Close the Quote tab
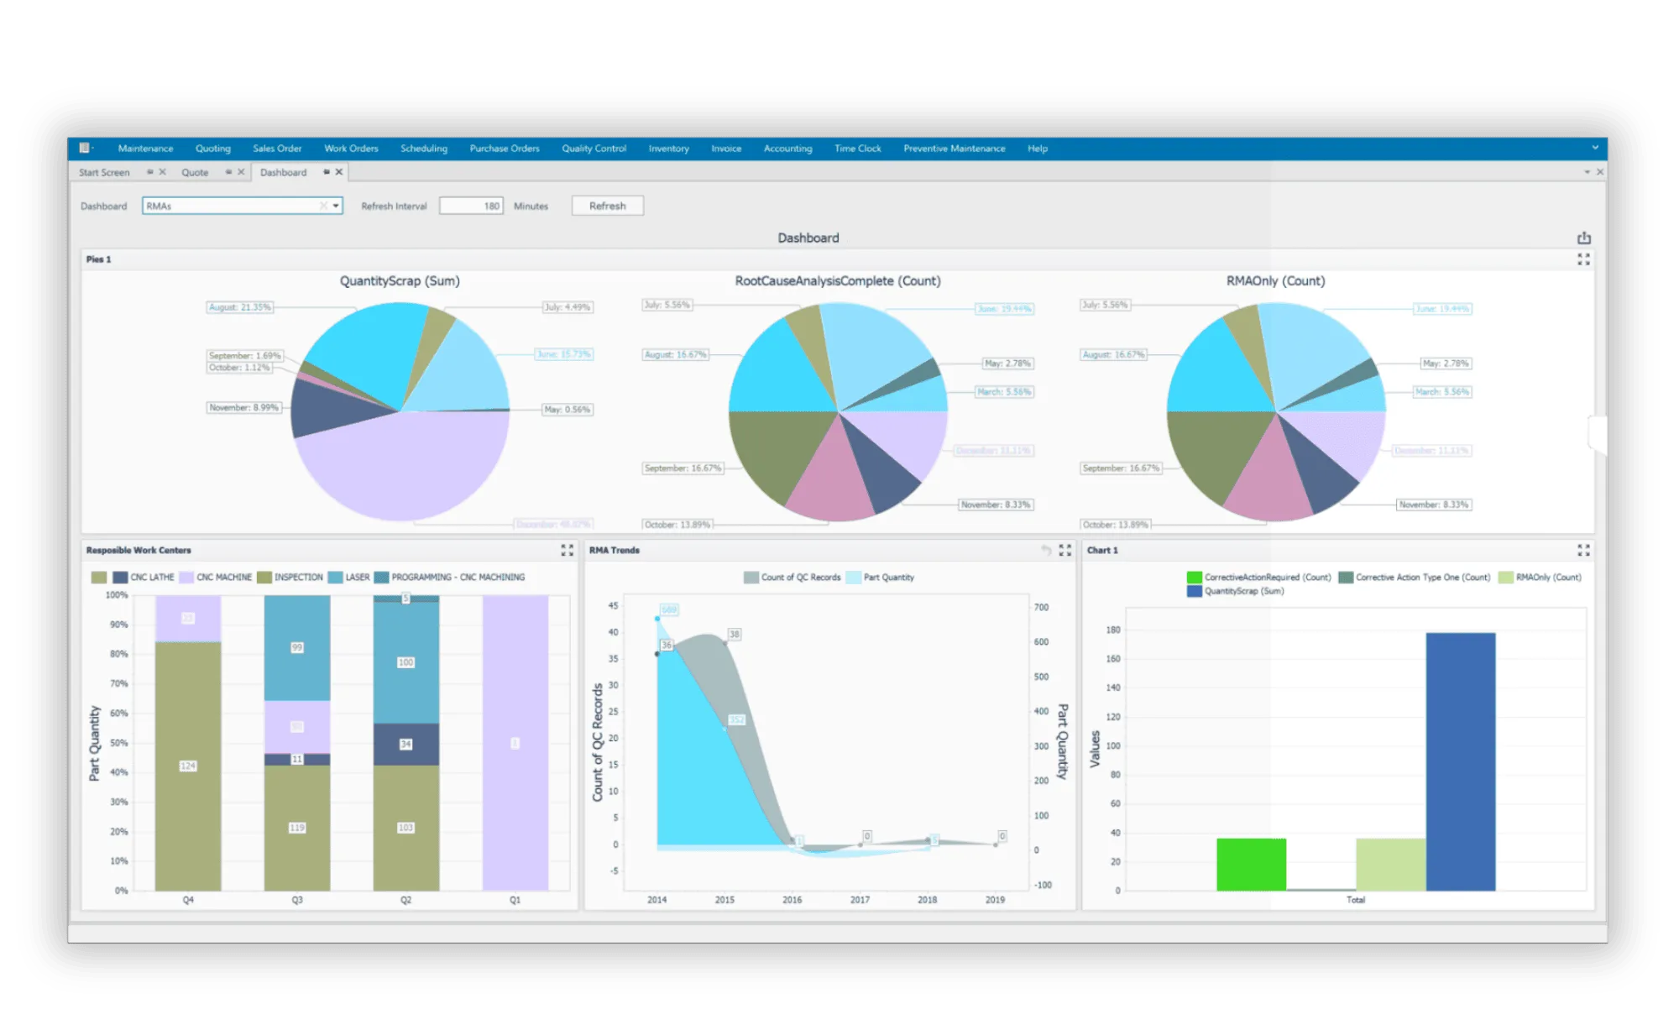The width and height of the screenshot is (1679, 1035). [x=241, y=172]
